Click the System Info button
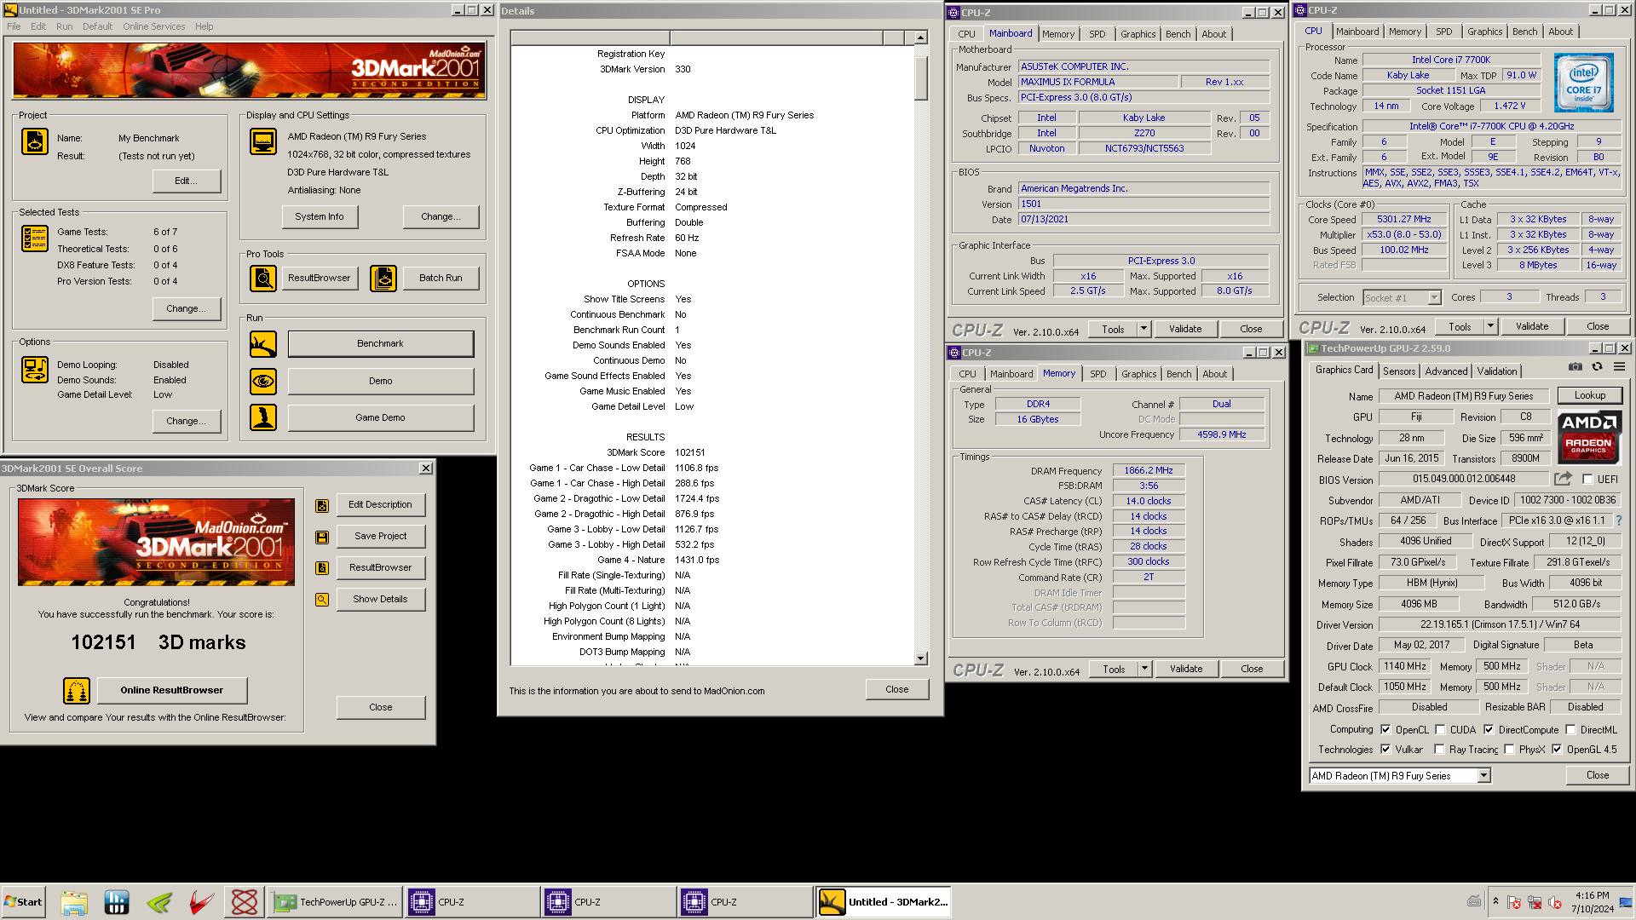Viewport: 1636px width, 920px height. 320,216
